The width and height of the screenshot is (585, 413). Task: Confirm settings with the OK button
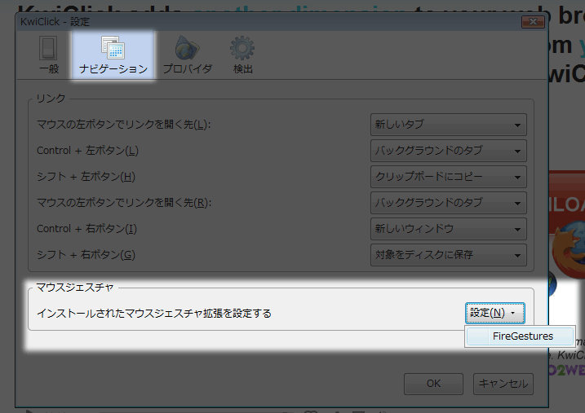pos(433,384)
